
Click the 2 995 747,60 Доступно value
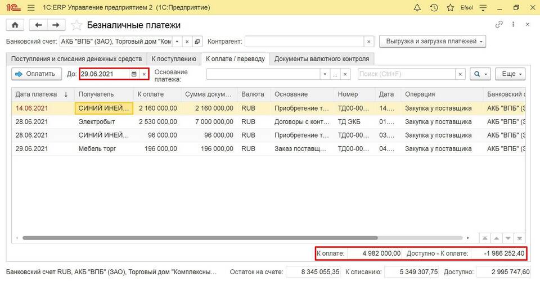coord(503,272)
